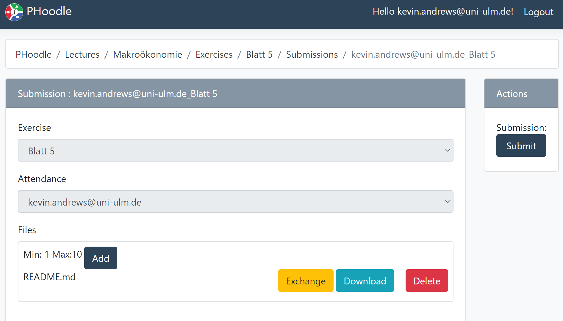The height and width of the screenshot is (321, 563).
Task: Download the README.md file
Action: 365,281
